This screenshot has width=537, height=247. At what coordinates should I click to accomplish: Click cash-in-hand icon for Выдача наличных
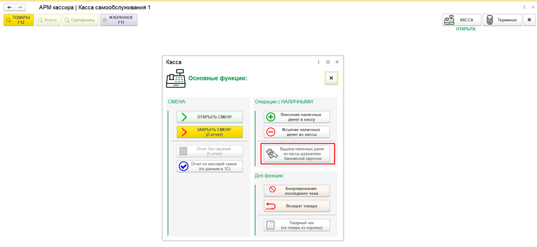coord(271,153)
